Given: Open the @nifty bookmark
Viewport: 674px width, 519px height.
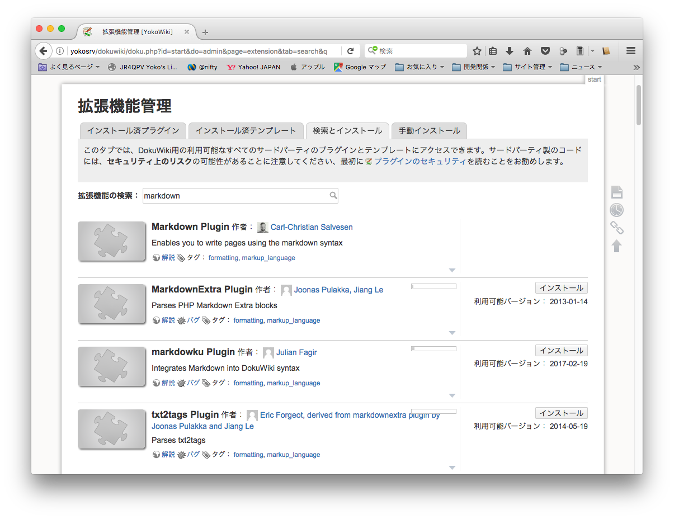Looking at the screenshot, I should (202, 67).
